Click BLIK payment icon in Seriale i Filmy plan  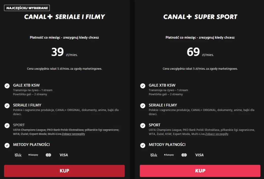coord(18,155)
